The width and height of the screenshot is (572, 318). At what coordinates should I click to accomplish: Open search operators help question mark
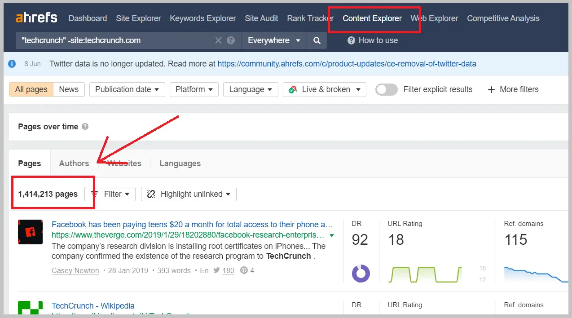231,40
